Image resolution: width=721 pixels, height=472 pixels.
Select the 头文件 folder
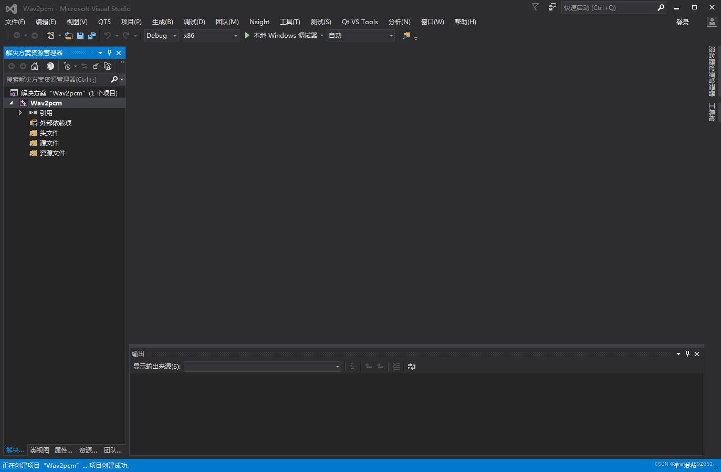click(x=49, y=133)
